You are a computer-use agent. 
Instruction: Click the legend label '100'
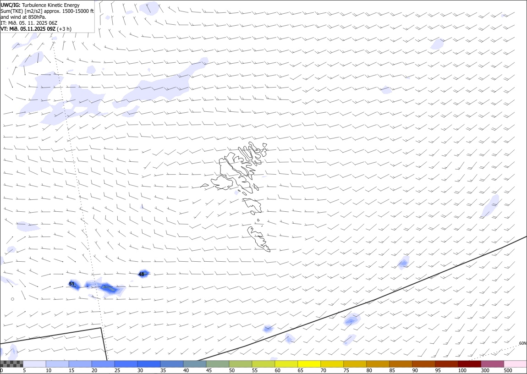pos(462,370)
